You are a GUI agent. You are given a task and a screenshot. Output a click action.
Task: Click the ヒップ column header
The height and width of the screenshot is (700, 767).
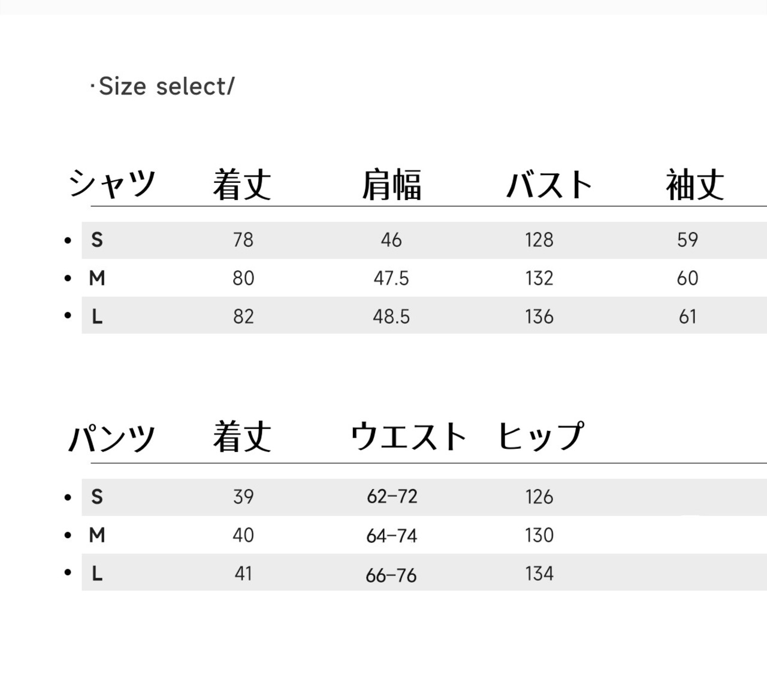540,436
